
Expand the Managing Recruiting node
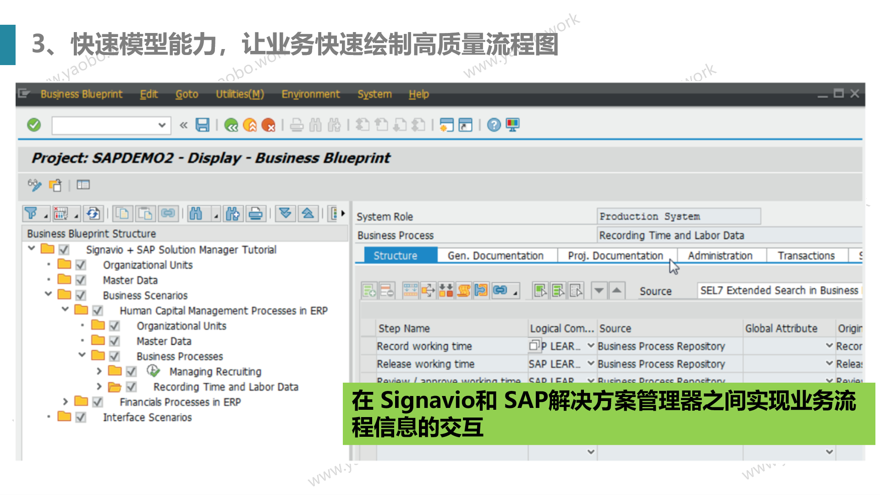coord(99,371)
